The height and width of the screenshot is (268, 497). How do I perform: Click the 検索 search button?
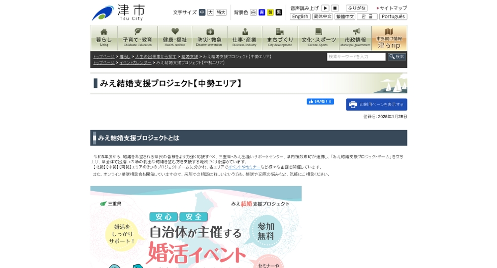(x=397, y=57)
